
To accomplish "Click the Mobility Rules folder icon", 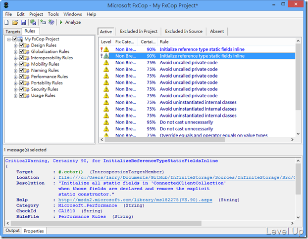I will coord(27,64).
